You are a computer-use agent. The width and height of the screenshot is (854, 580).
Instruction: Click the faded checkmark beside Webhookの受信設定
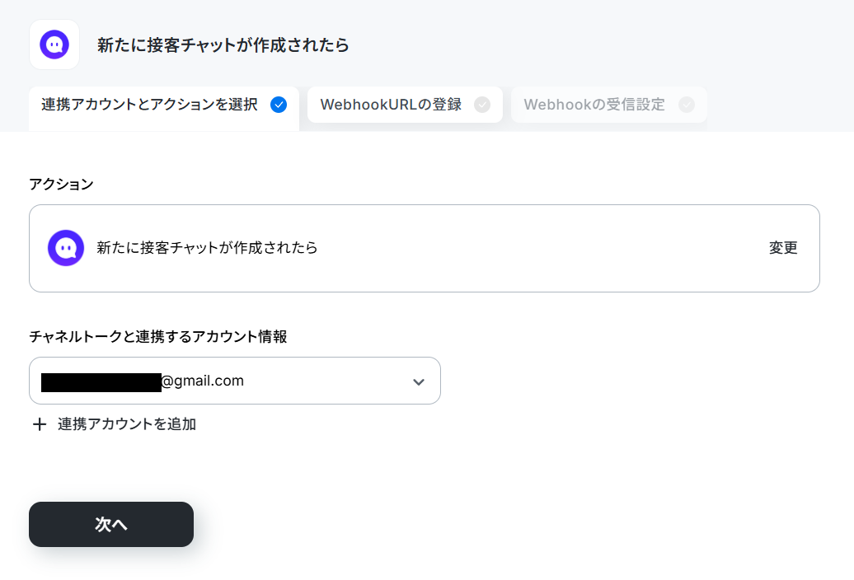point(686,105)
